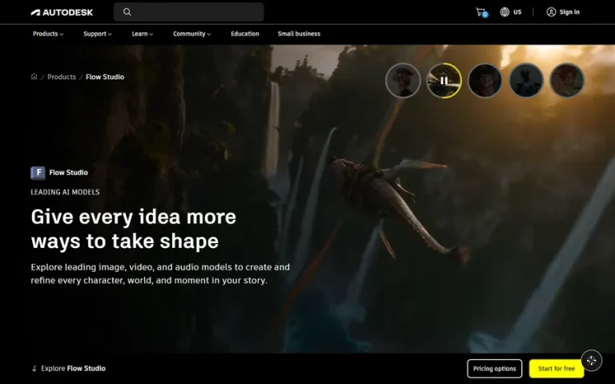Screen dimensions: 615x384
Task: Open the Education page
Action: click(x=245, y=34)
